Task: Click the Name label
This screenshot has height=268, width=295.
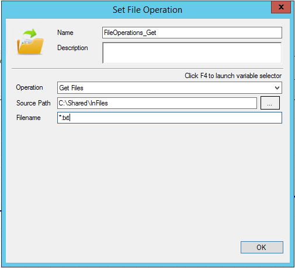Action: coord(65,33)
